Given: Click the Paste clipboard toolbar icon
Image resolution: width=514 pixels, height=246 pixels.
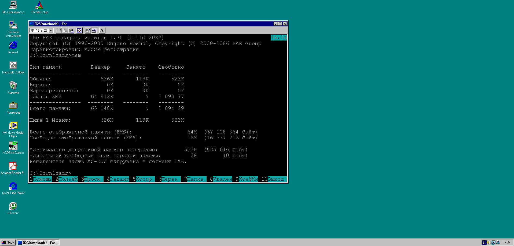Looking at the screenshot, I should coord(71,31).
